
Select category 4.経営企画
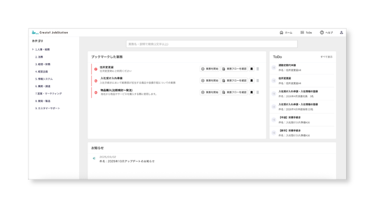pyautogui.click(x=41, y=71)
